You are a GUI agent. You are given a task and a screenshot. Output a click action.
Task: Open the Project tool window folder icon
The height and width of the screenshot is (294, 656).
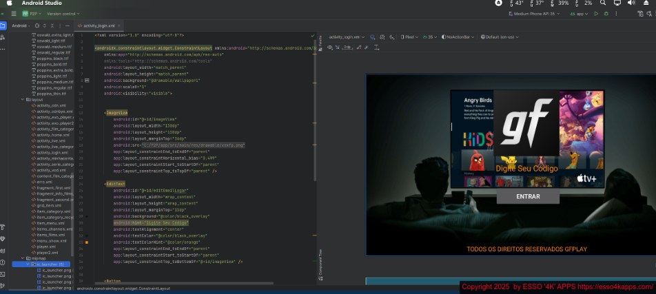click(3, 26)
